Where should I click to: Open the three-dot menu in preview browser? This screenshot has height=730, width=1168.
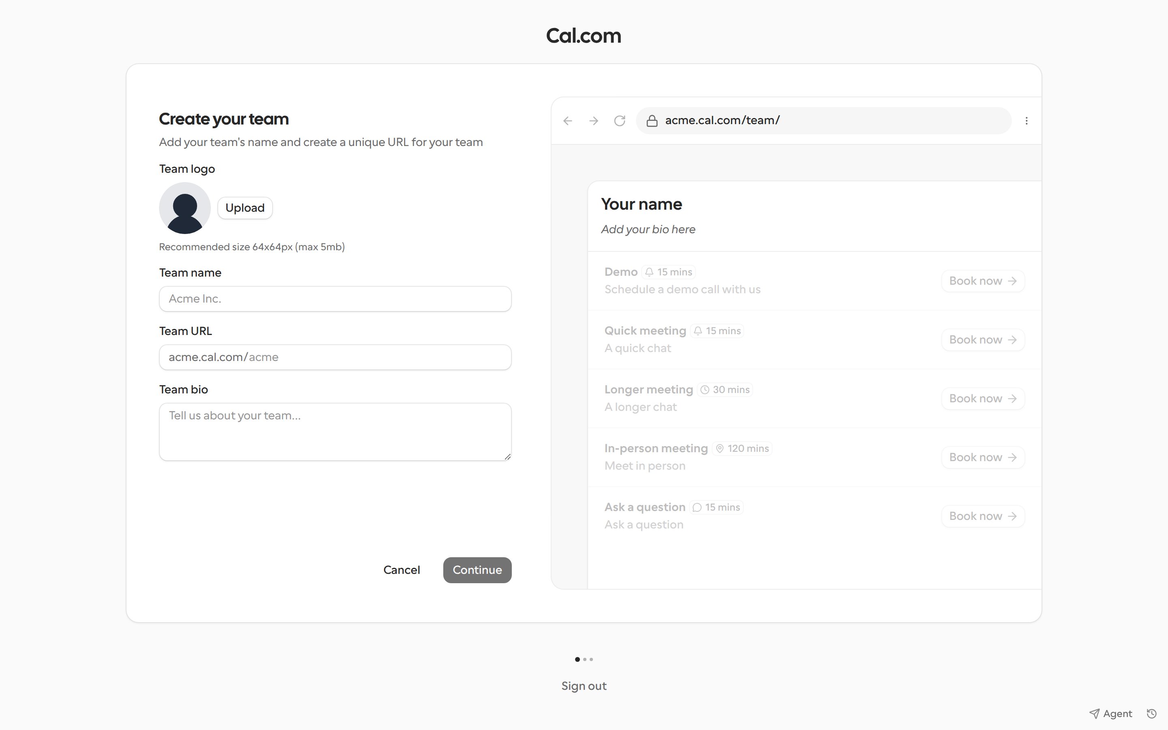point(1026,121)
